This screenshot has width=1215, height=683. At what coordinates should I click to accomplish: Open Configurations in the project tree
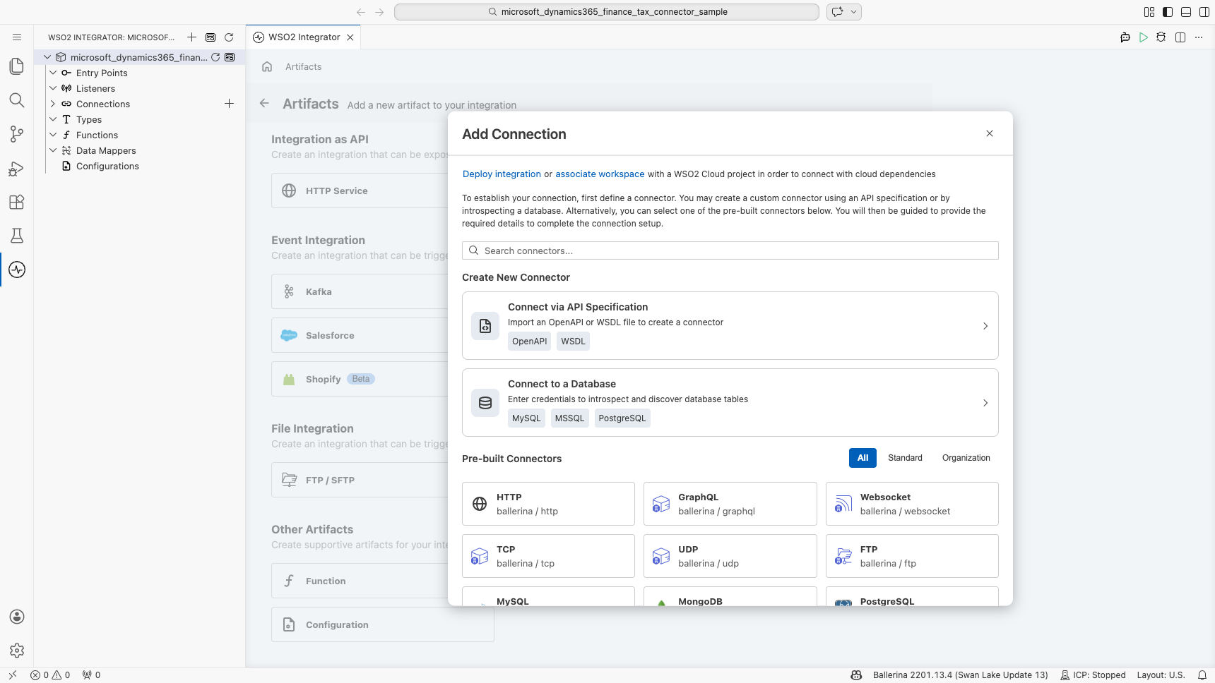tap(107, 166)
